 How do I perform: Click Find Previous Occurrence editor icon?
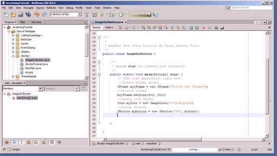[149, 28]
